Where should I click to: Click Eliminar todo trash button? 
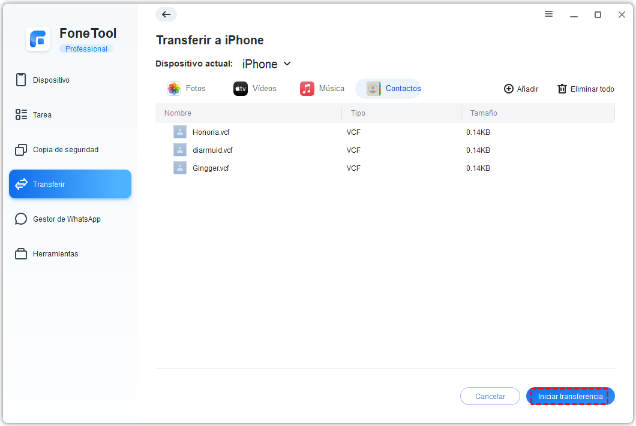coord(586,89)
